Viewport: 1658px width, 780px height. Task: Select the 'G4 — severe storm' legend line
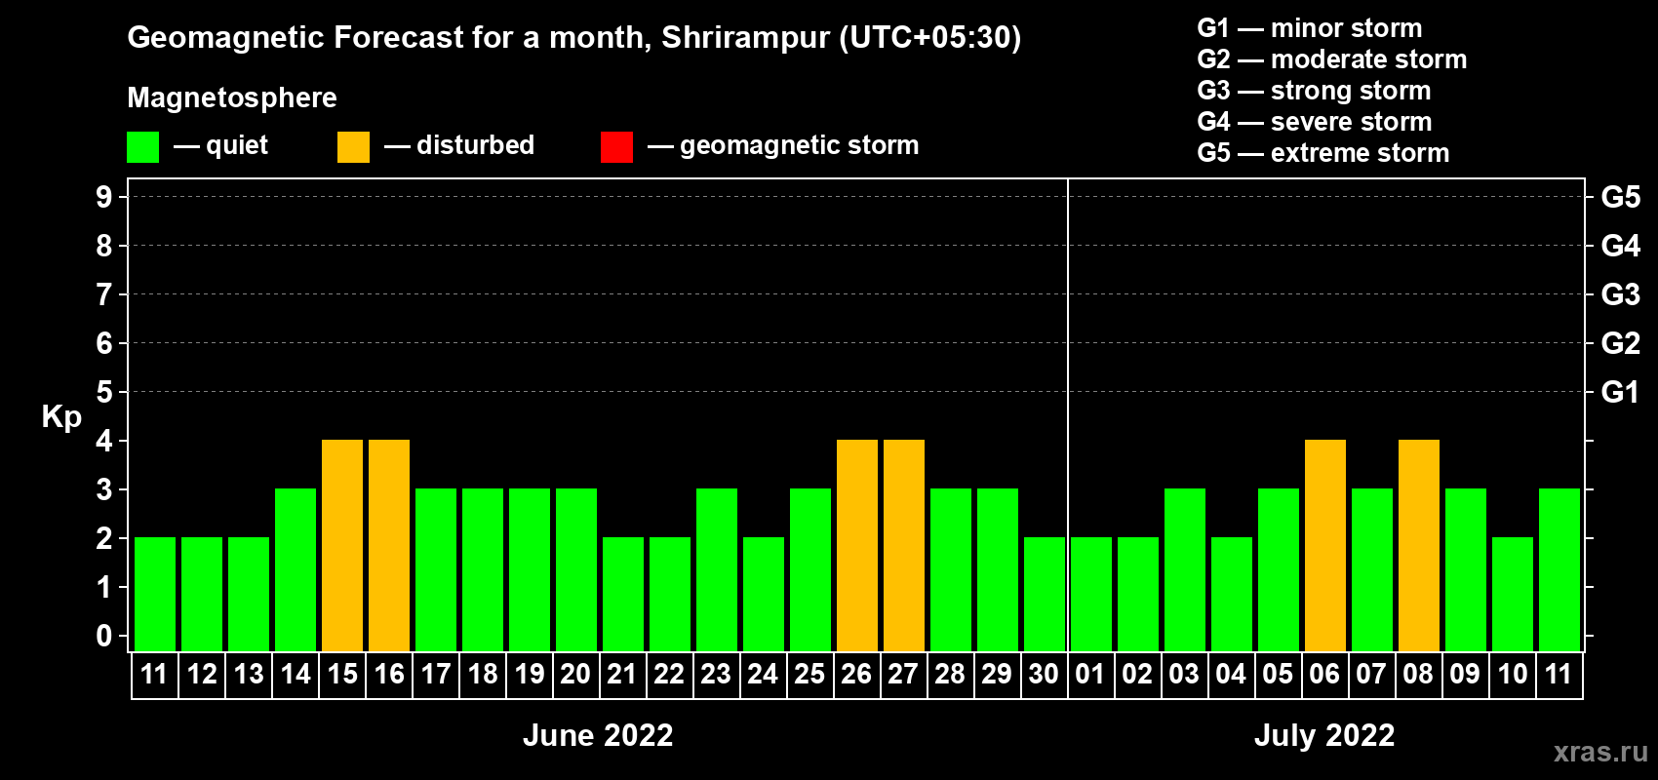click(x=1315, y=122)
